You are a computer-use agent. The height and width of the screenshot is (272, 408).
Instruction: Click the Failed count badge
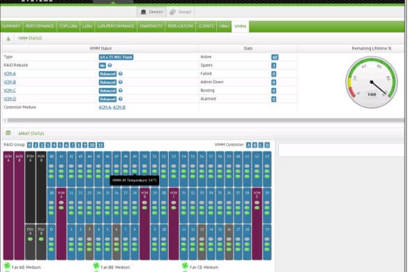(273, 74)
